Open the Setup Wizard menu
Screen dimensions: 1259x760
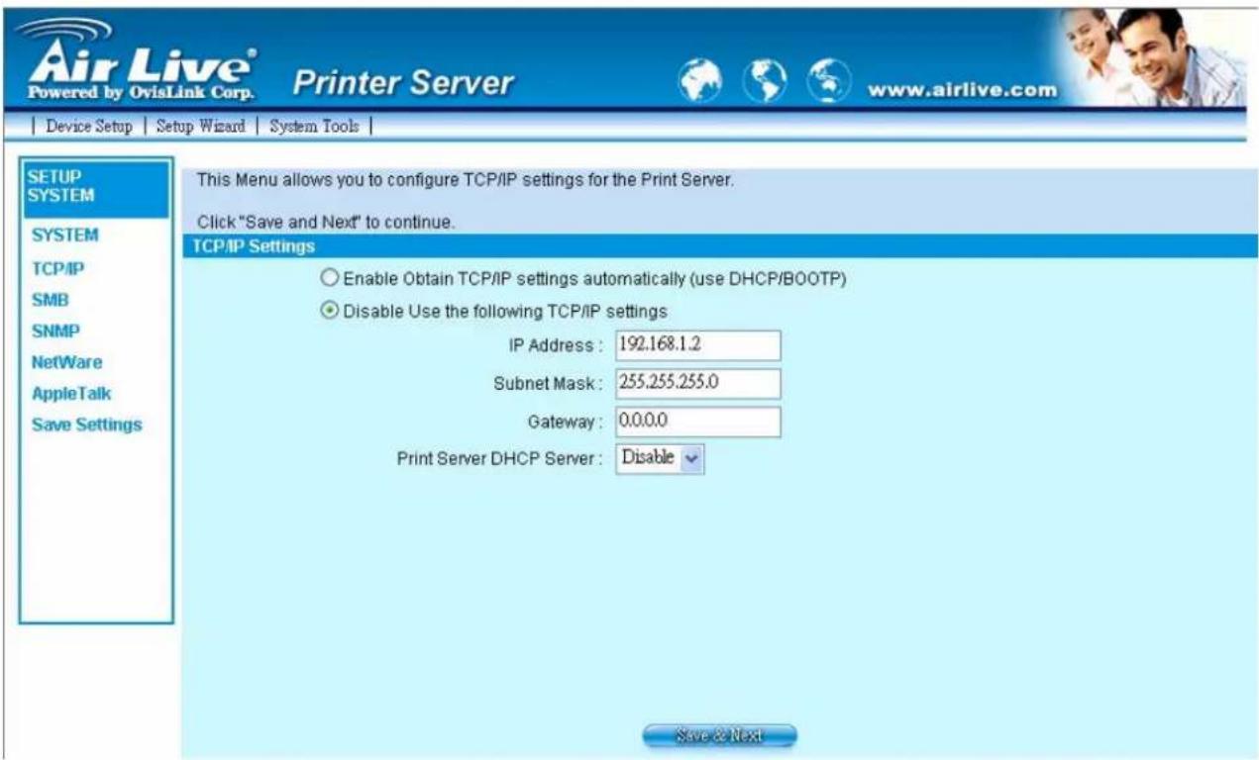201,127
